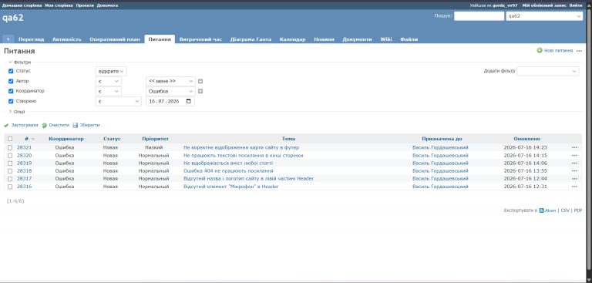This screenshot has width=592, height=283.
Task: Check the box for issue 28319
Action: (10, 163)
